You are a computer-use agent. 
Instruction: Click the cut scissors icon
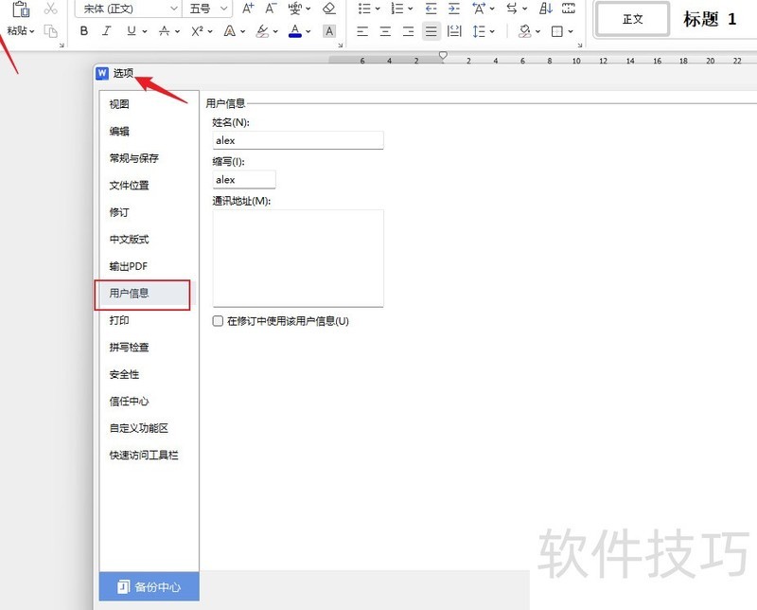pos(51,9)
